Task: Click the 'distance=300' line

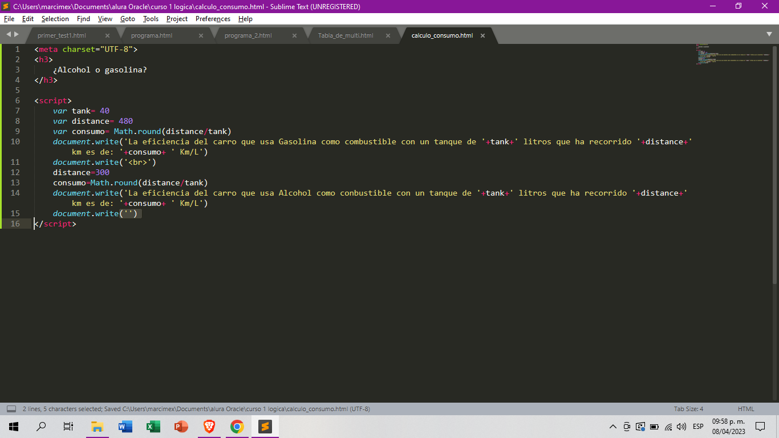Action: pyautogui.click(x=81, y=172)
